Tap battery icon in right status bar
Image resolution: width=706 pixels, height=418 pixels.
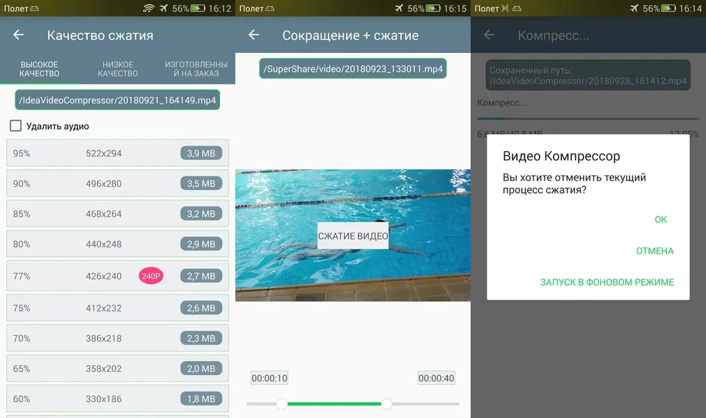[x=668, y=8]
